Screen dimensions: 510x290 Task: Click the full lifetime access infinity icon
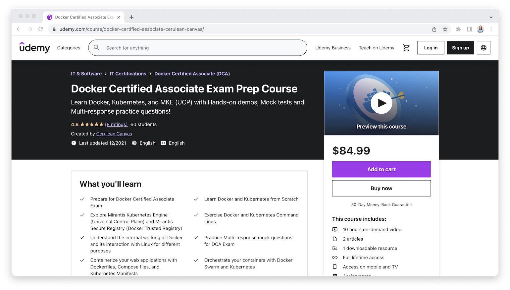click(335, 258)
